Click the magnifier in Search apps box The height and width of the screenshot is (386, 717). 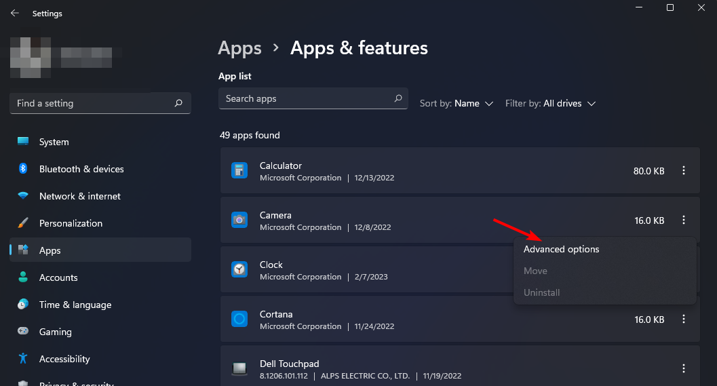point(398,98)
